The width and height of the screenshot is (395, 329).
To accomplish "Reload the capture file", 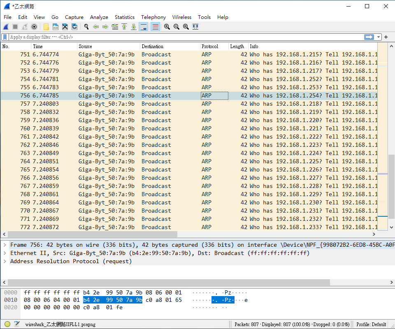I will (74, 27).
